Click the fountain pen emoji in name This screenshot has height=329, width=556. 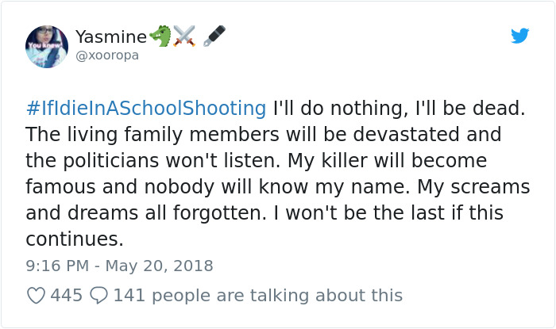(x=214, y=36)
